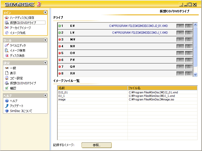
Task: Open the ラベルエディタ icon
Action: (x=7, y=45)
